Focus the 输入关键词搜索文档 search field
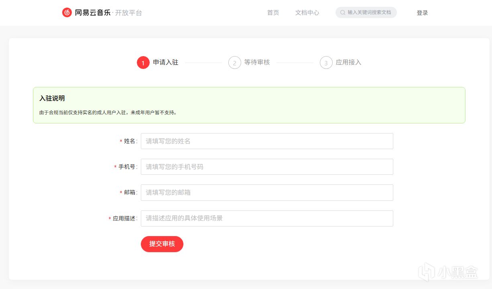This screenshot has width=492, height=289. [366, 12]
